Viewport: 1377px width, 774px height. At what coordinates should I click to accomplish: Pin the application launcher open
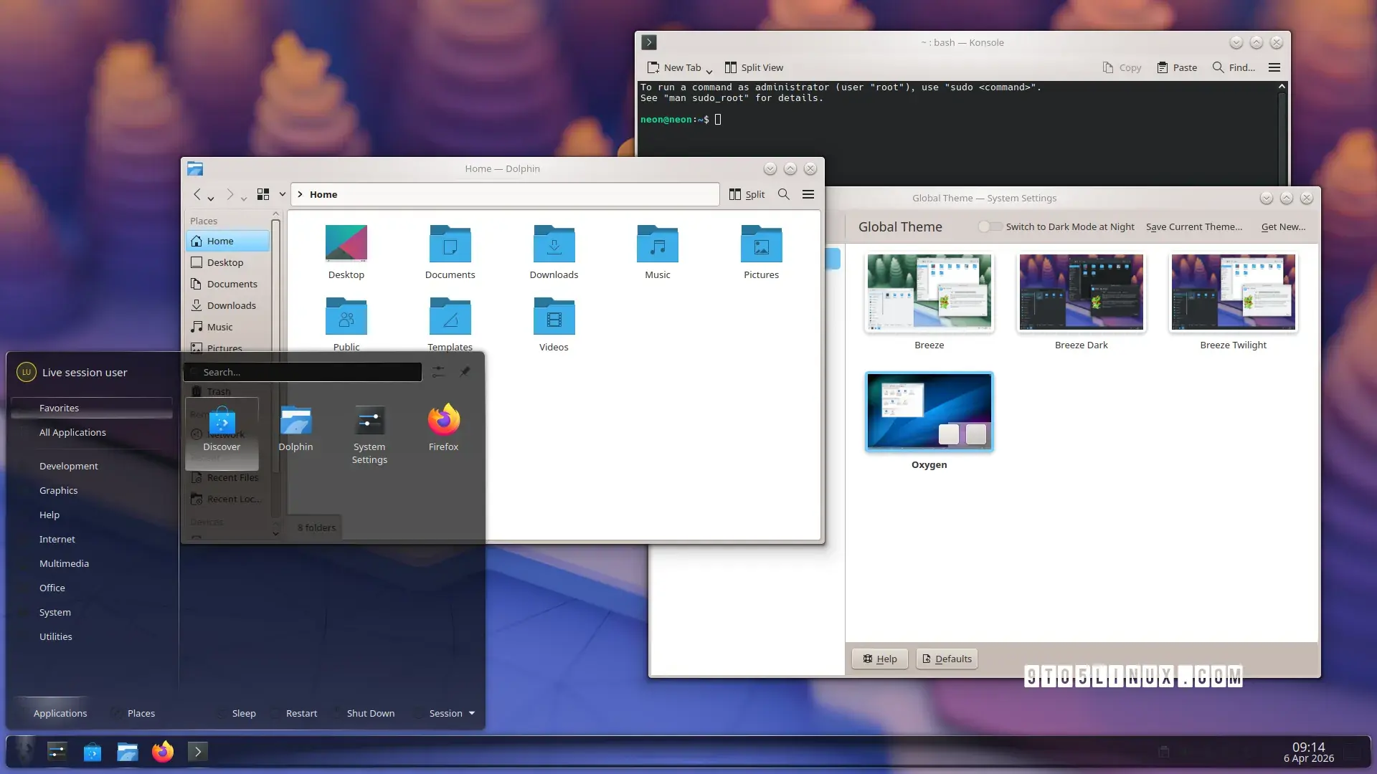465,371
